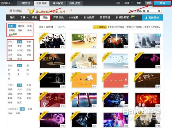Sort items by 按时间
The height and width of the screenshot is (128, 172).
coord(50,27)
